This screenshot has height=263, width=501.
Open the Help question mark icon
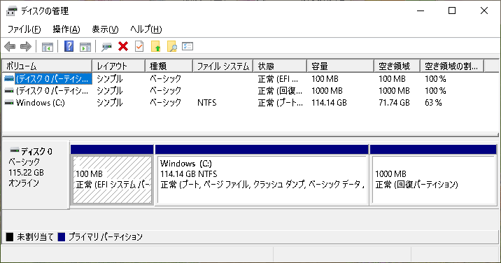click(x=69, y=47)
